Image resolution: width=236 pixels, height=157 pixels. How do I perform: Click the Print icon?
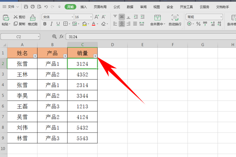coord(33,7)
